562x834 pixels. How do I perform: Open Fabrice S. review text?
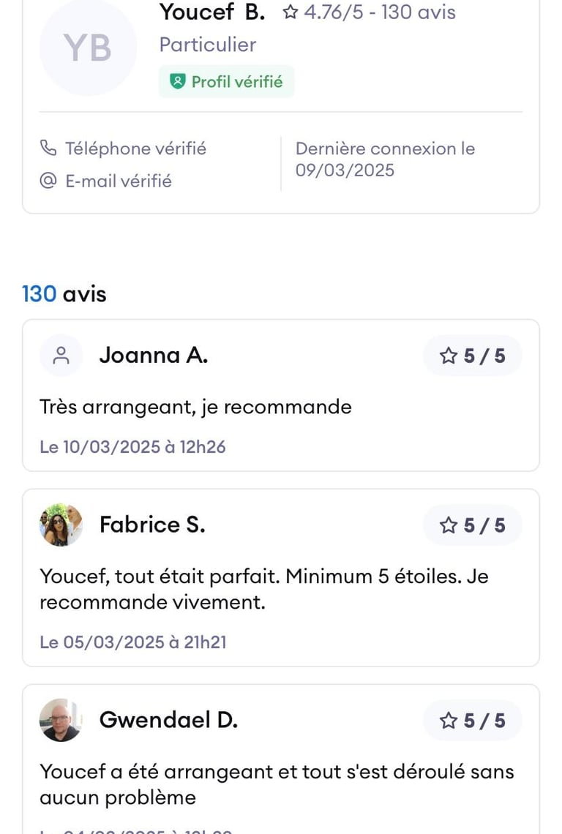tap(263, 589)
